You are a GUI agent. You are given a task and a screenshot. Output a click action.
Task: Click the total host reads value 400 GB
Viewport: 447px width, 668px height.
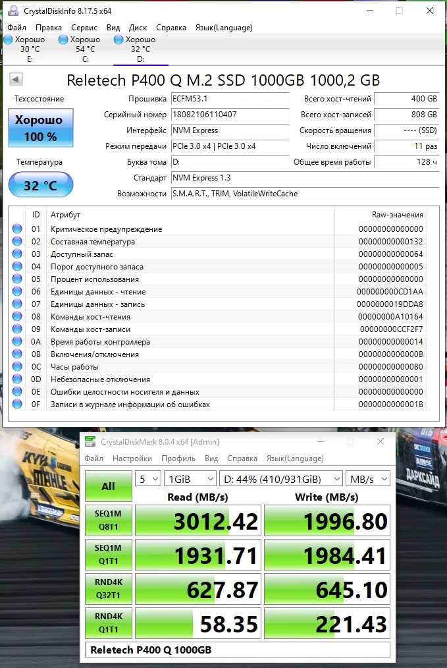(x=407, y=99)
